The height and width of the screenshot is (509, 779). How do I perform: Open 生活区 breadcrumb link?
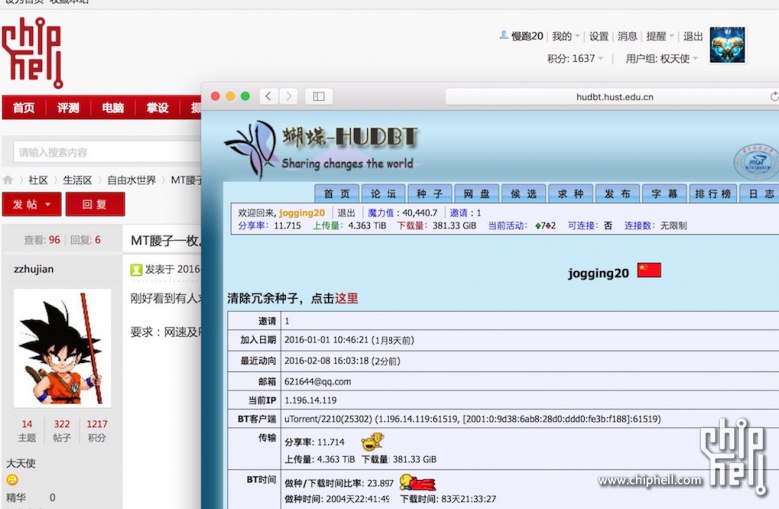77,180
